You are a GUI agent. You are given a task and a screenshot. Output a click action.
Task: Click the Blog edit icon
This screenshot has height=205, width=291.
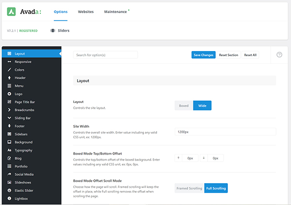(x=9, y=158)
